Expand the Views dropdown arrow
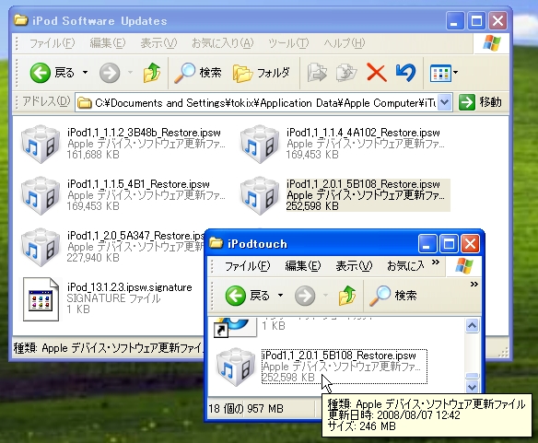Image resolution: width=538 pixels, height=443 pixels. point(455,73)
